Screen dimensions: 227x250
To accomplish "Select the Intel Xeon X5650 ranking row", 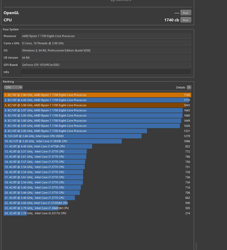I will tap(97, 136).
